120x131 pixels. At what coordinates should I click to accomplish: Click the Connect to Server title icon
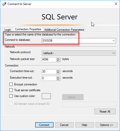pos(4,4)
